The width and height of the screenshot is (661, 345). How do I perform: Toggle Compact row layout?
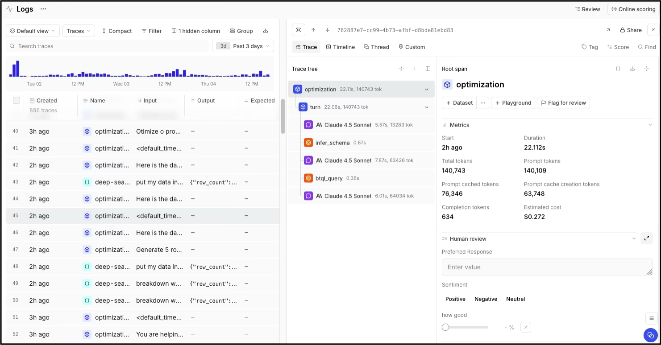point(117,31)
